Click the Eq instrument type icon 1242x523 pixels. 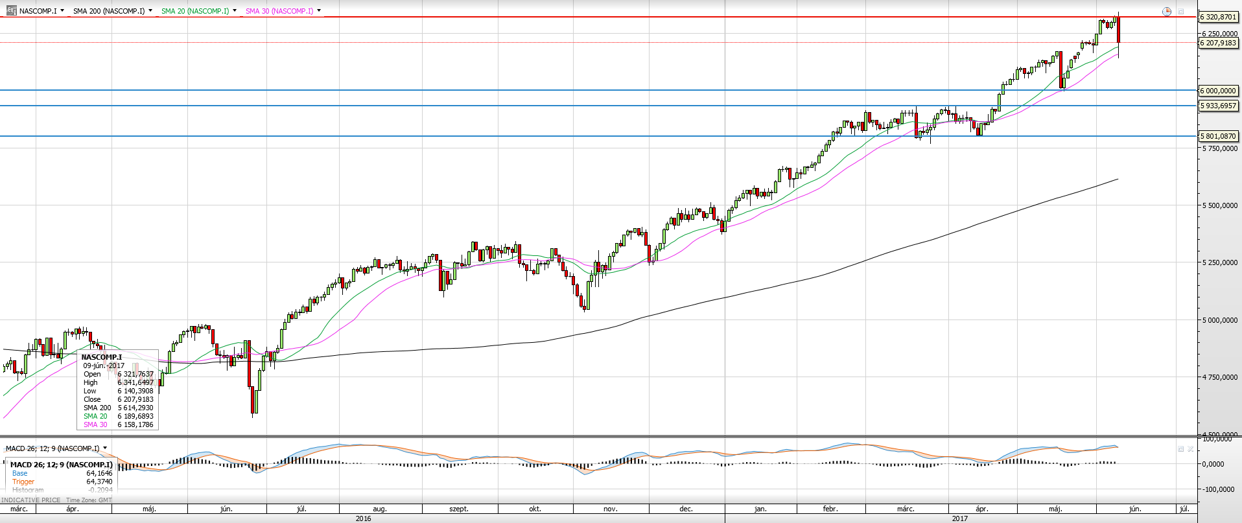11,10
